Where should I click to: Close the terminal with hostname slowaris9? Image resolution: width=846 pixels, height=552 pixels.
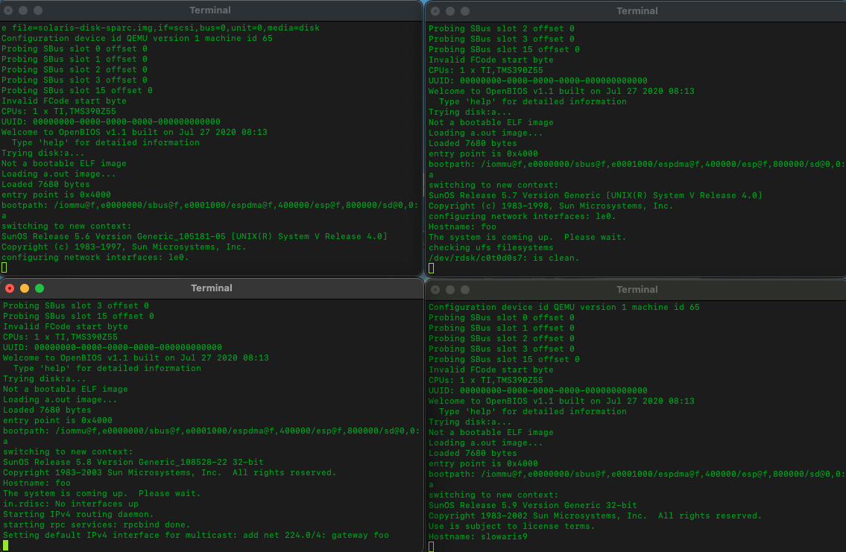click(435, 290)
